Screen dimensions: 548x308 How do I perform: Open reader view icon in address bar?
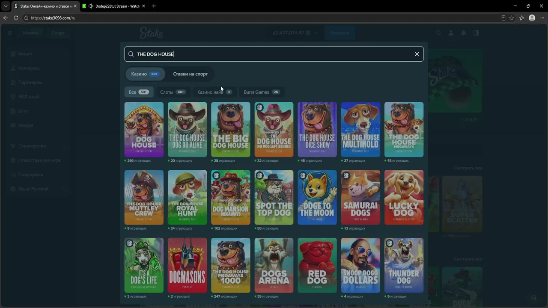pyautogui.click(x=503, y=18)
